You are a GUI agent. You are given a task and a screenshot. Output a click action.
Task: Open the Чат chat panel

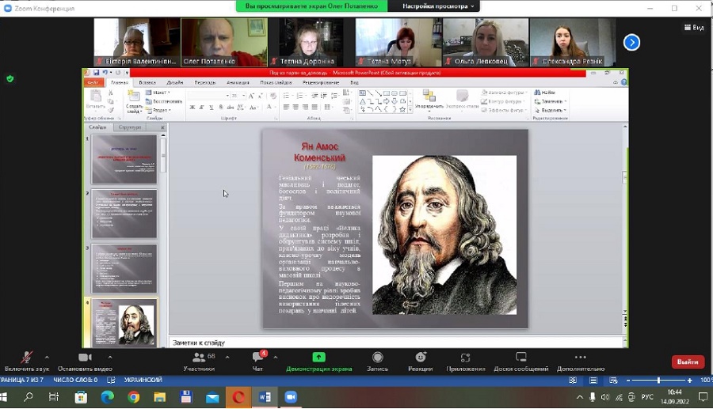pyautogui.click(x=257, y=358)
